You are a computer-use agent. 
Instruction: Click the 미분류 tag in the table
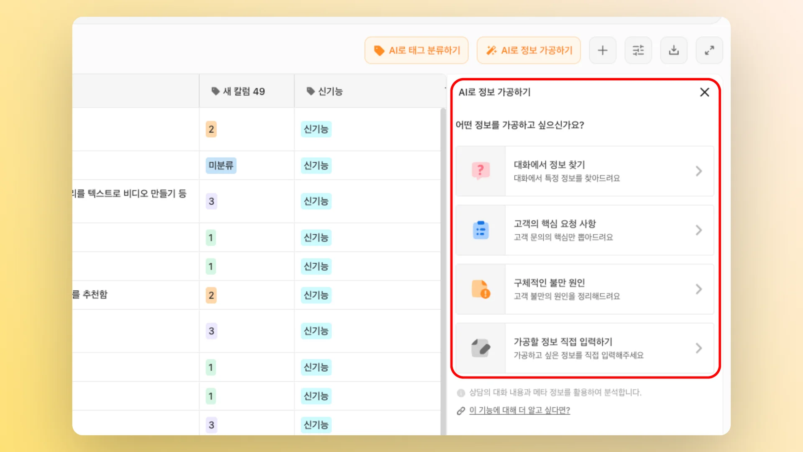pyautogui.click(x=221, y=165)
